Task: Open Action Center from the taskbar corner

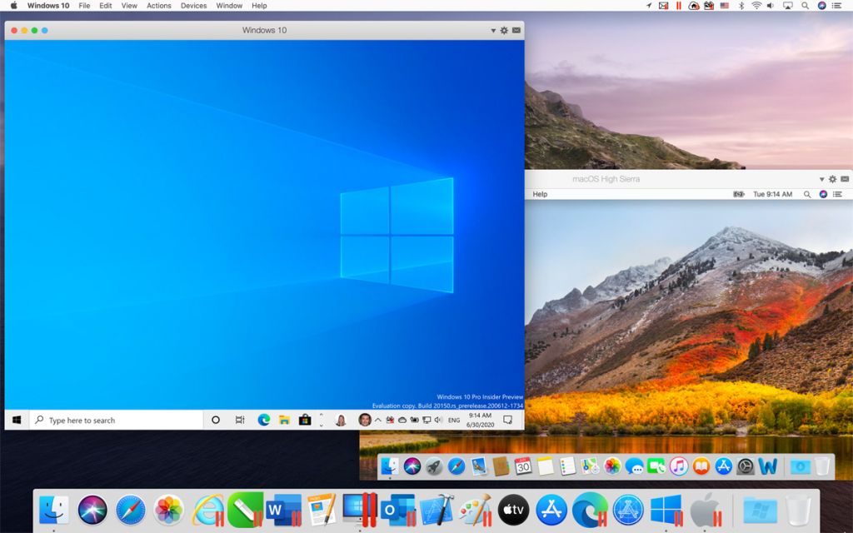Action: click(x=508, y=420)
